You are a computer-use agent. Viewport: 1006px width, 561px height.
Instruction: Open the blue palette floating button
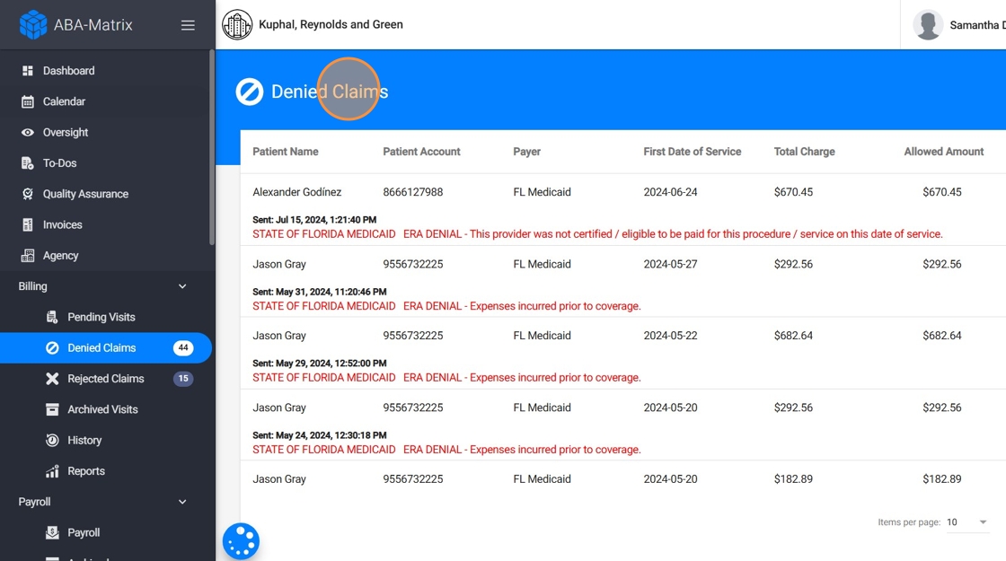[242, 542]
